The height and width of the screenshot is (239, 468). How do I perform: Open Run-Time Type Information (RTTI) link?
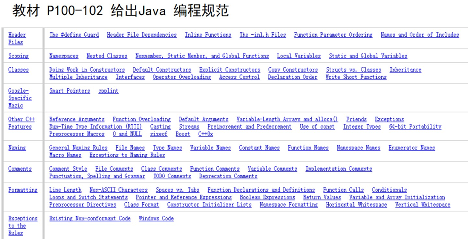(x=96, y=127)
